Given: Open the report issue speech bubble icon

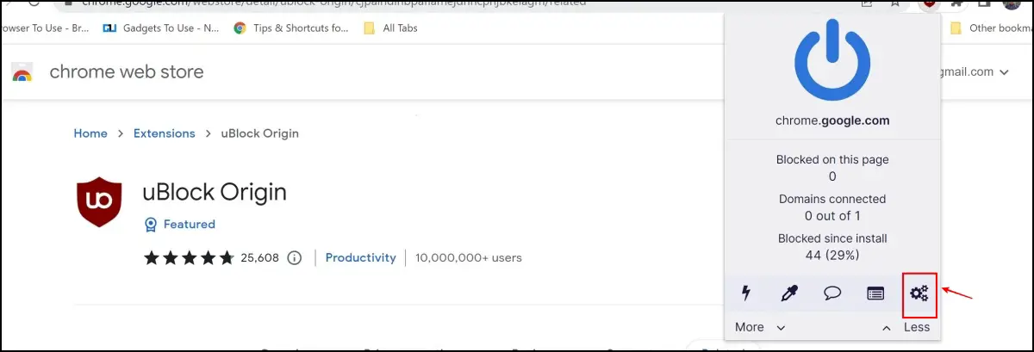Looking at the screenshot, I should tap(832, 293).
